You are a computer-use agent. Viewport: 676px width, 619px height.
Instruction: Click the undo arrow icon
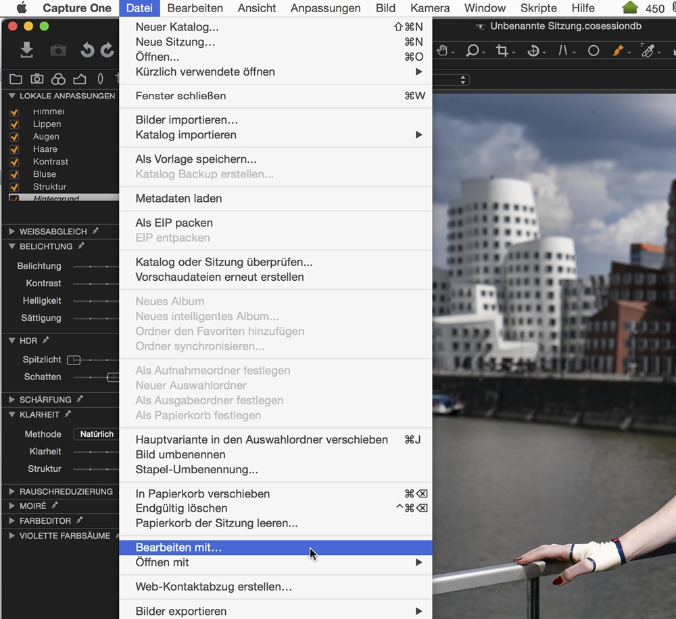(x=87, y=51)
